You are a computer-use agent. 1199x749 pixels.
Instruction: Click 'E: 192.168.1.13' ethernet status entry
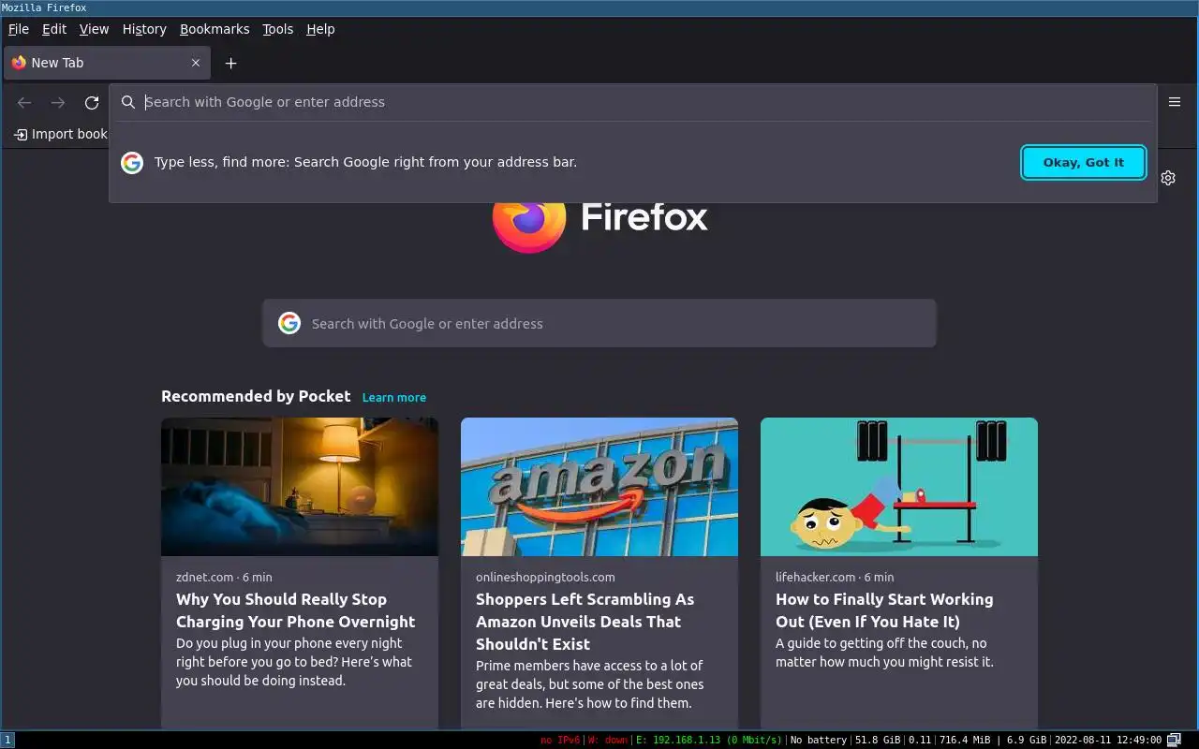709,741
